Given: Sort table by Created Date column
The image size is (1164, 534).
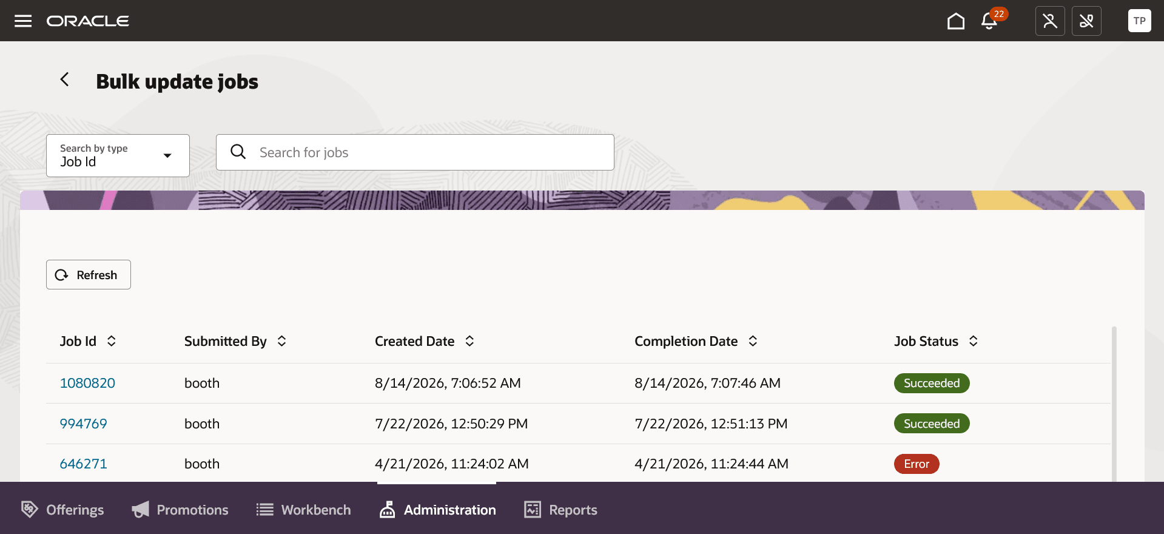Looking at the screenshot, I should (469, 341).
